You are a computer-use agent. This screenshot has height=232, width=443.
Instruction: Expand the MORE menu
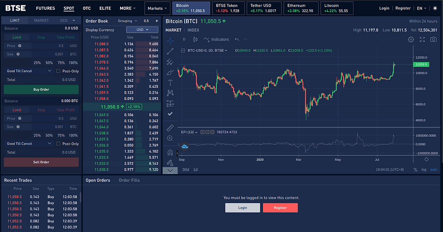pyautogui.click(x=128, y=8)
